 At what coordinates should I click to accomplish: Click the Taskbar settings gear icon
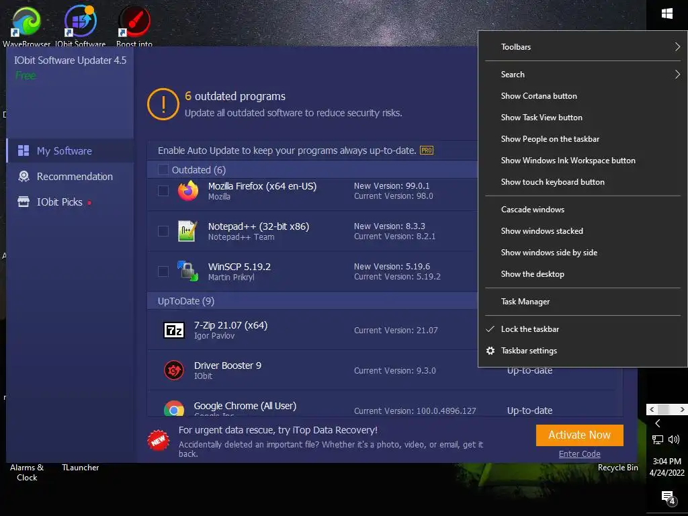[x=490, y=351]
